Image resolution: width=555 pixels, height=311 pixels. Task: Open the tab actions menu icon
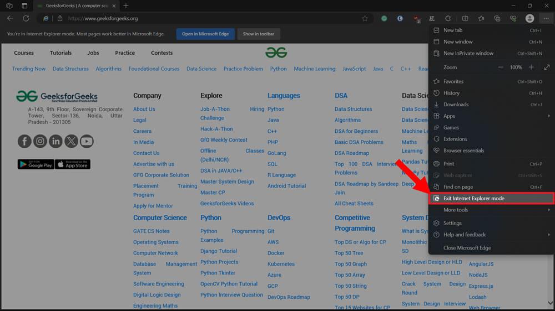[24, 6]
